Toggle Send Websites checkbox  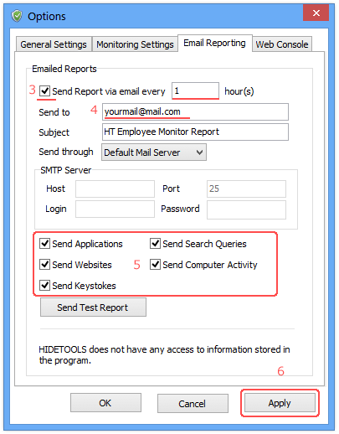tap(44, 265)
